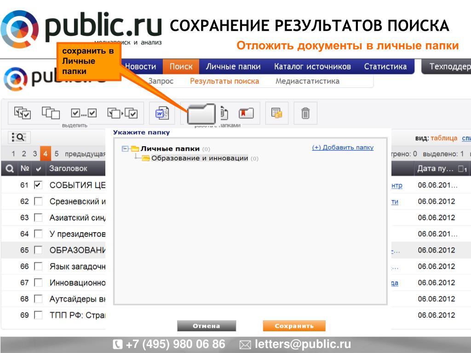
Task: Open the 'Азиатский син…' document title
Action: point(77,217)
